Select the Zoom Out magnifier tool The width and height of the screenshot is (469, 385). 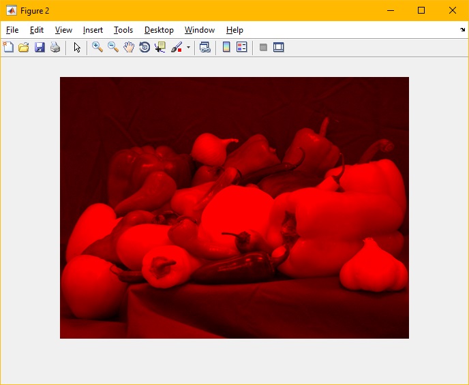113,47
